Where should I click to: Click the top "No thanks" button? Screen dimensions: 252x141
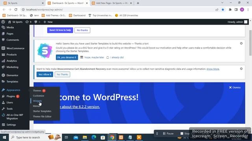click(x=82, y=30)
